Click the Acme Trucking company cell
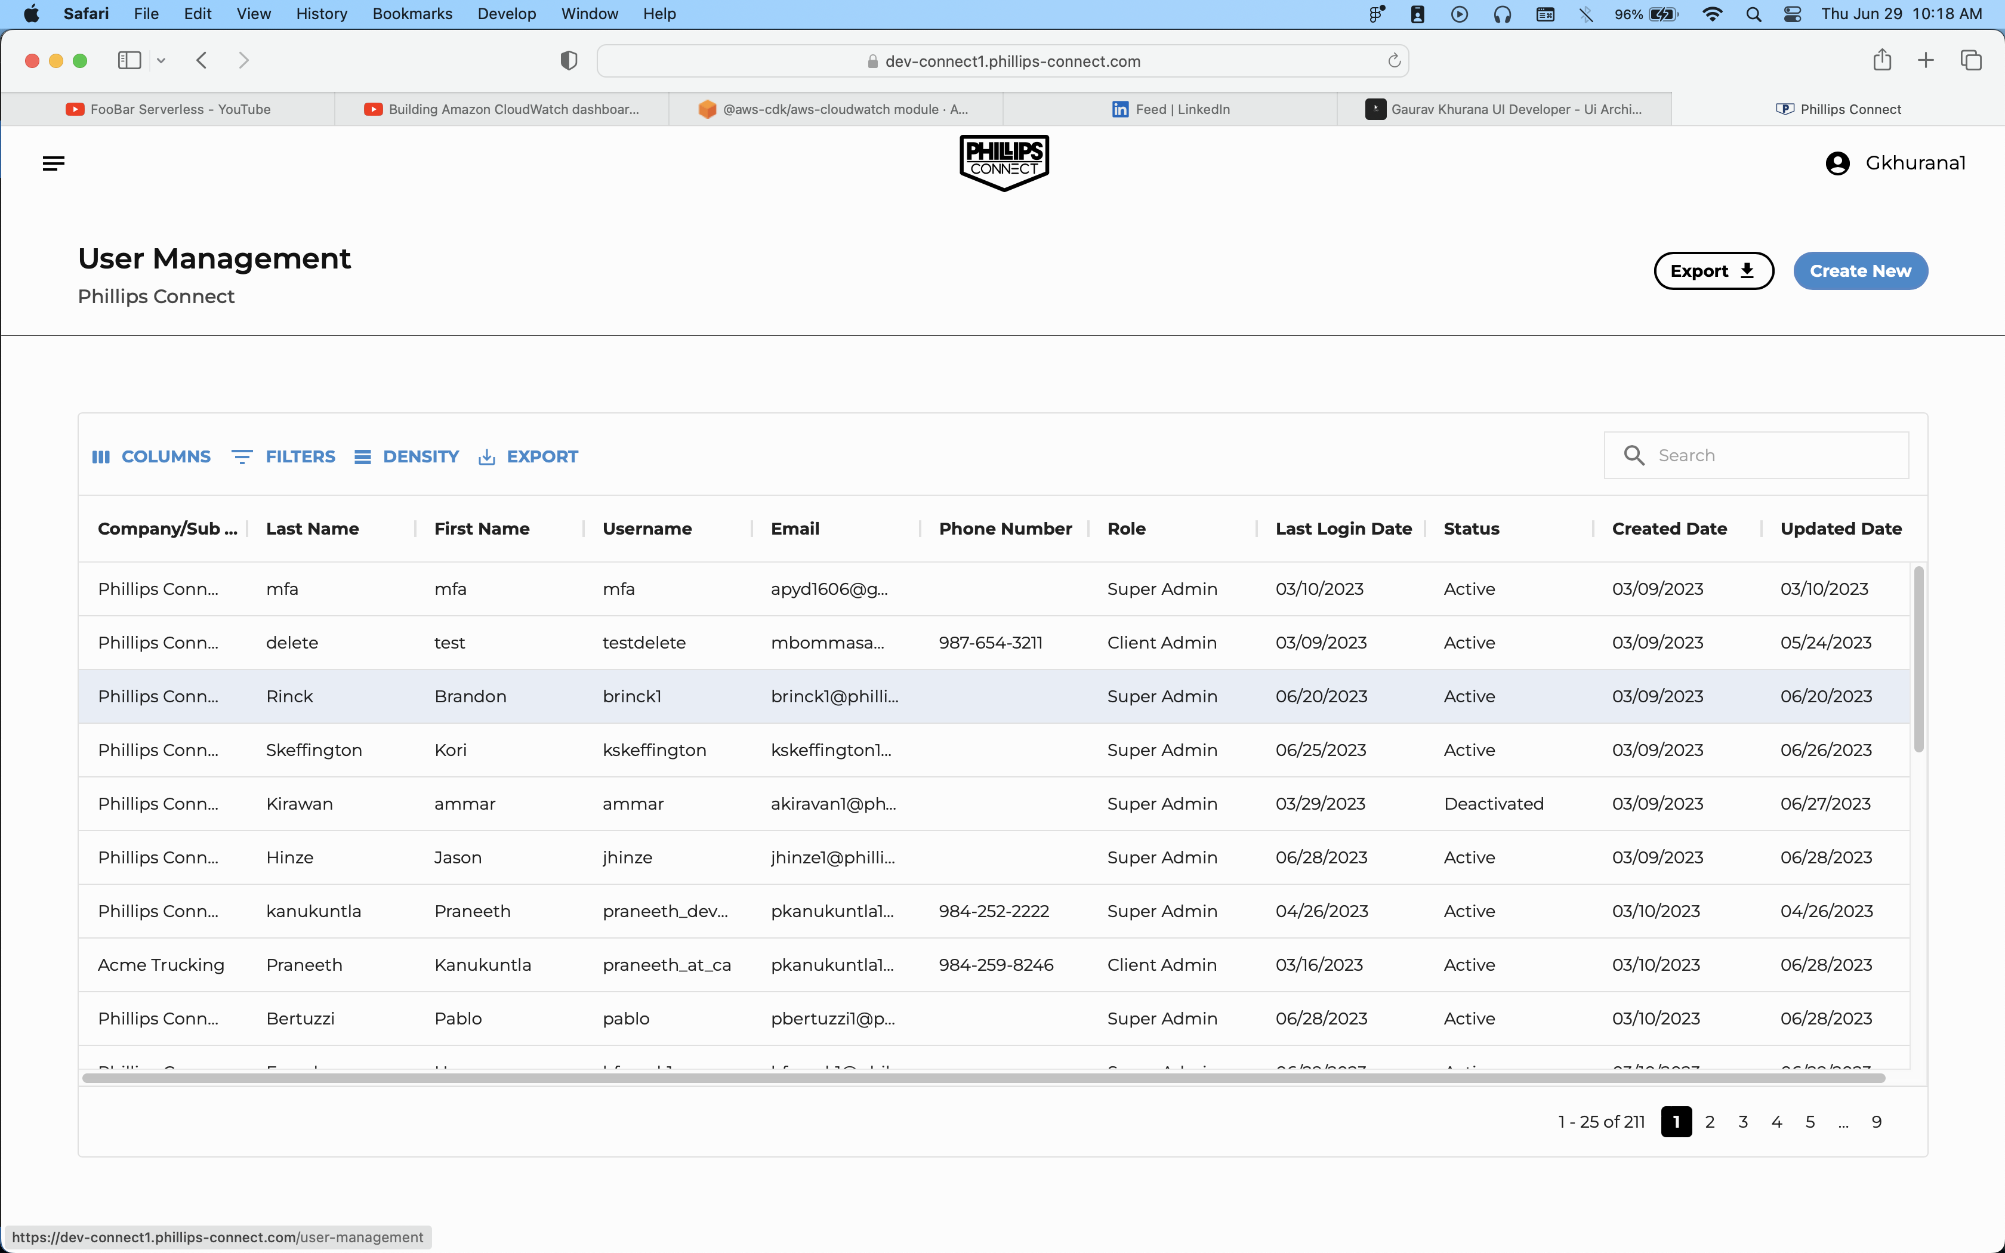Image resolution: width=2005 pixels, height=1253 pixels. pyautogui.click(x=161, y=965)
